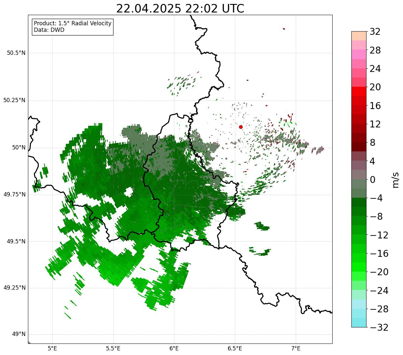Click the bright green colorbar swatch above −20

(359, 267)
